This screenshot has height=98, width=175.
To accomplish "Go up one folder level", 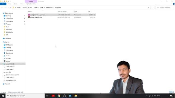I will point(11,8).
